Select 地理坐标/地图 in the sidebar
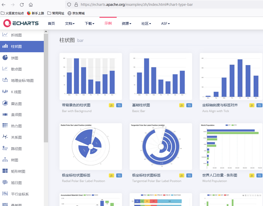Viewport: 263px width, 206px height. (x=22, y=81)
